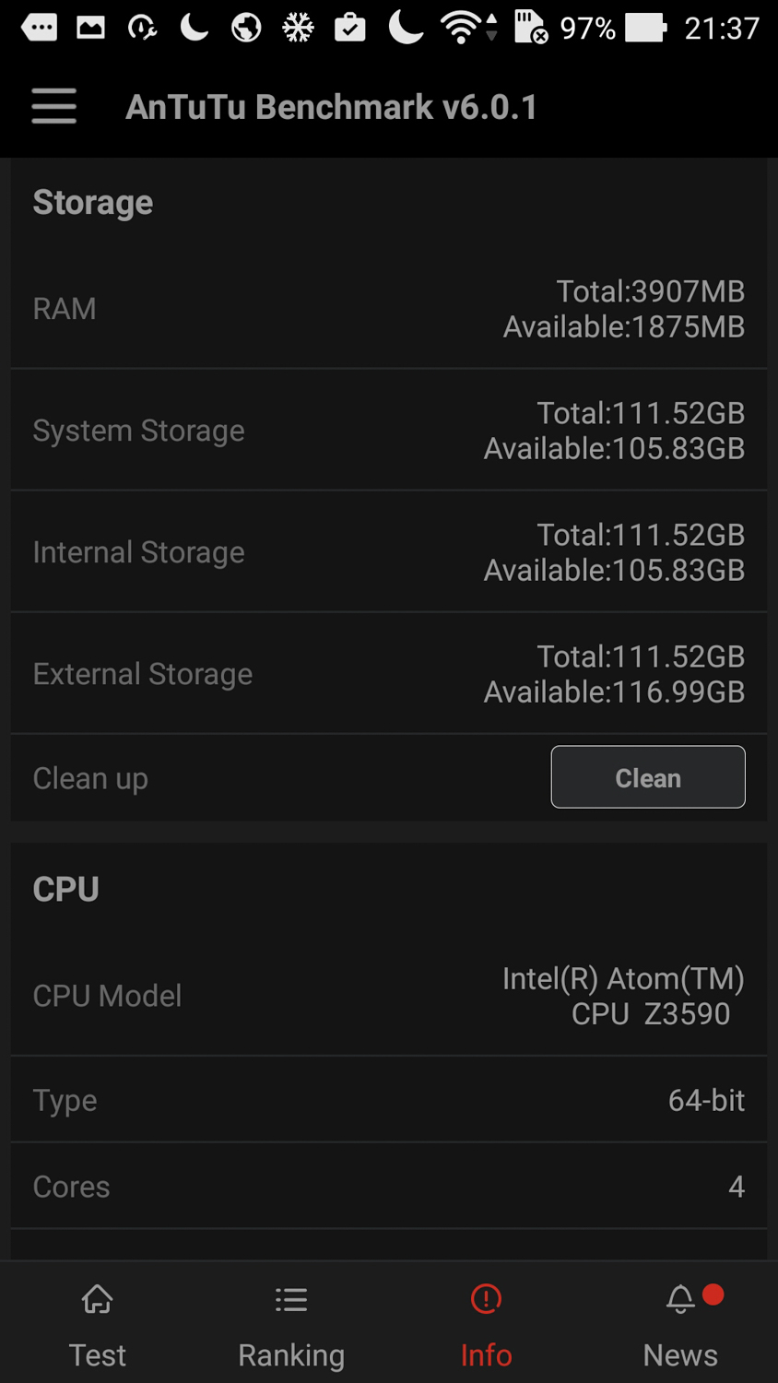The height and width of the screenshot is (1383, 778).
Task: Tap the exclamation icon above Info
Action: coord(486,1299)
